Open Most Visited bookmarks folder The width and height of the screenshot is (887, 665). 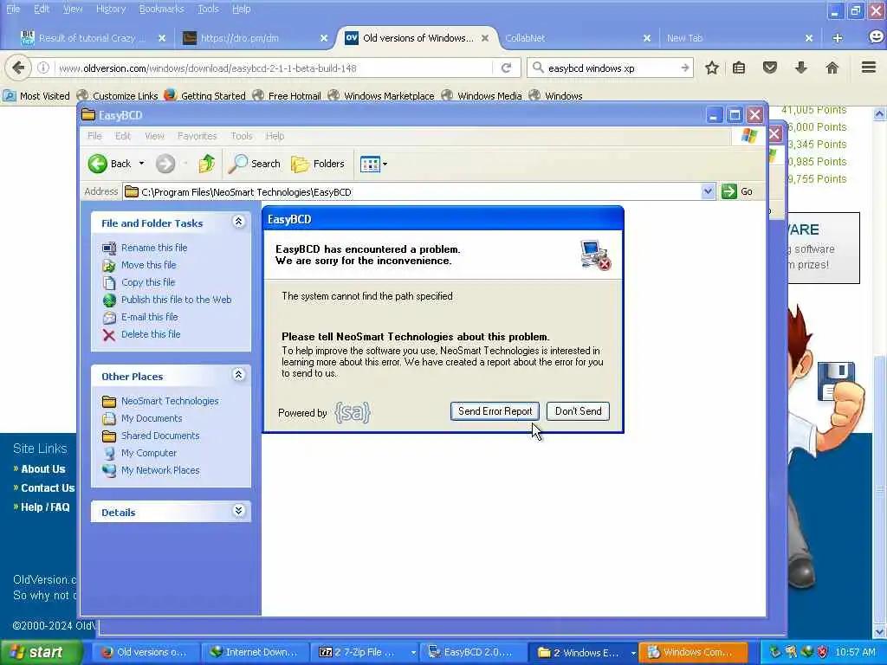click(36, 95)
